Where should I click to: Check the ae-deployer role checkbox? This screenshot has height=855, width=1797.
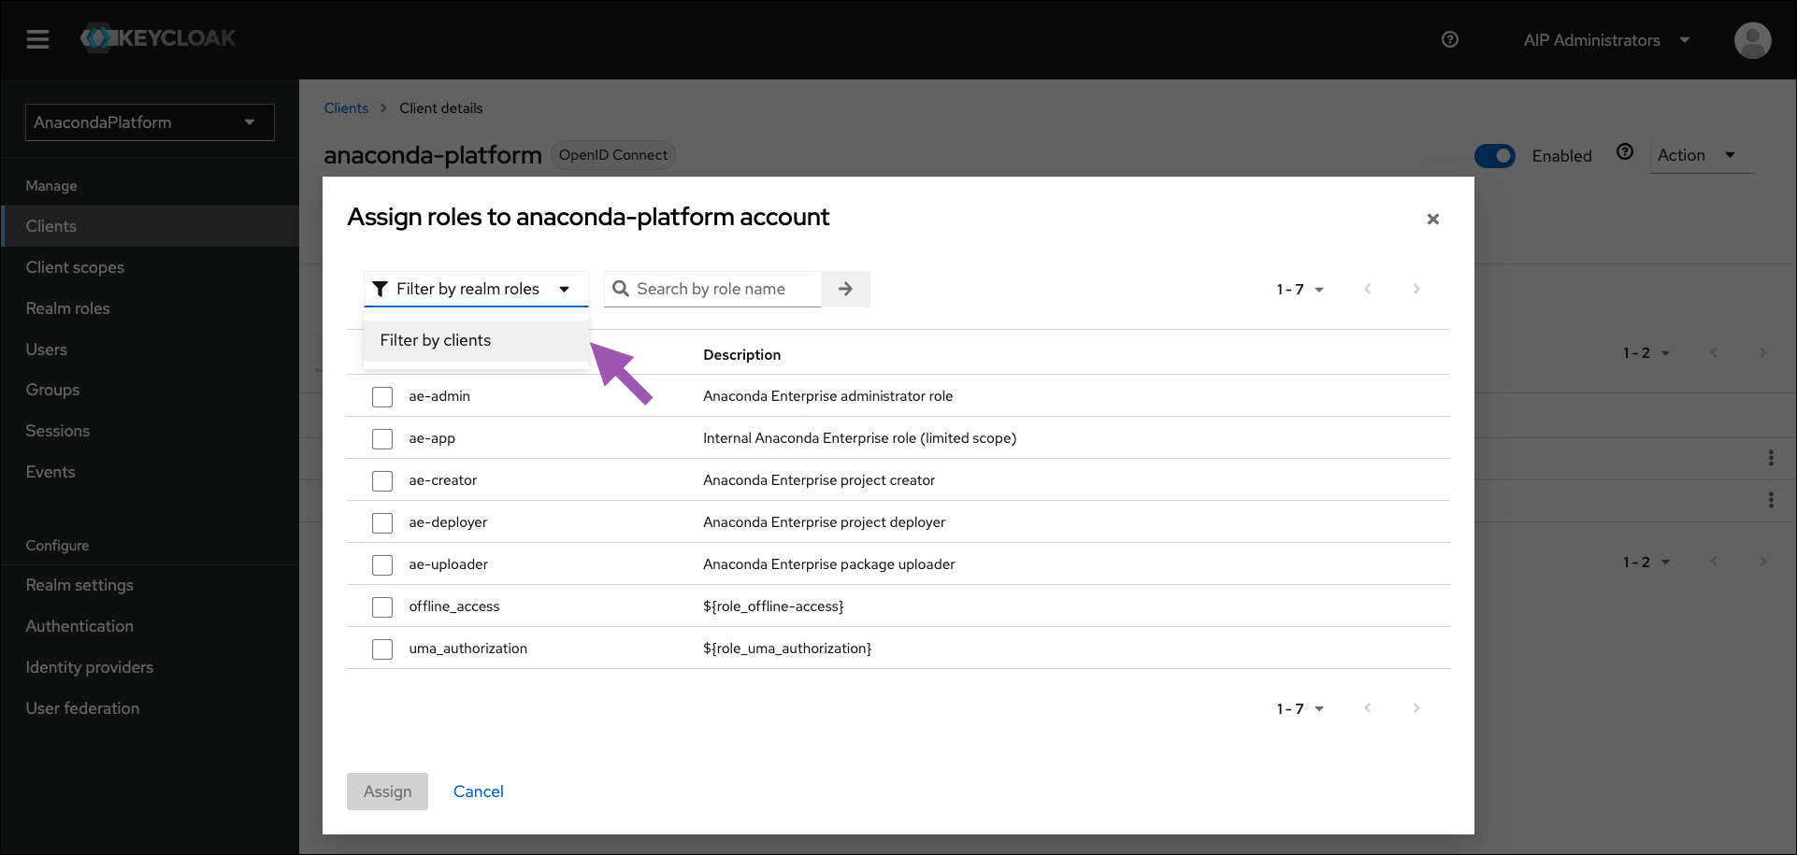tap(382, 523)
